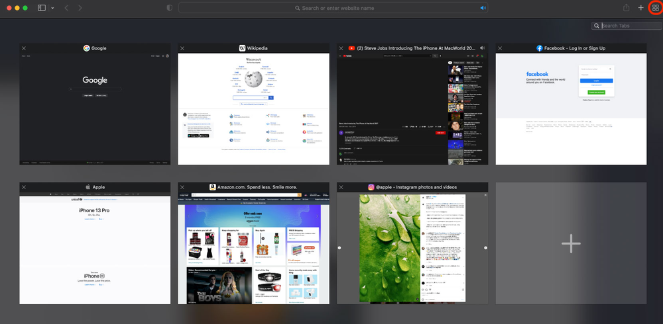Click the Google favicon in tab header

(x=87, y=48)
